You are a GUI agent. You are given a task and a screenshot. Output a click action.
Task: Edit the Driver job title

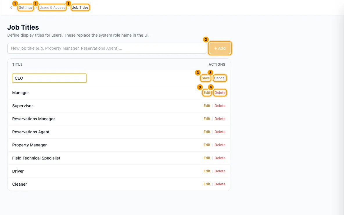tap(207, 171)
